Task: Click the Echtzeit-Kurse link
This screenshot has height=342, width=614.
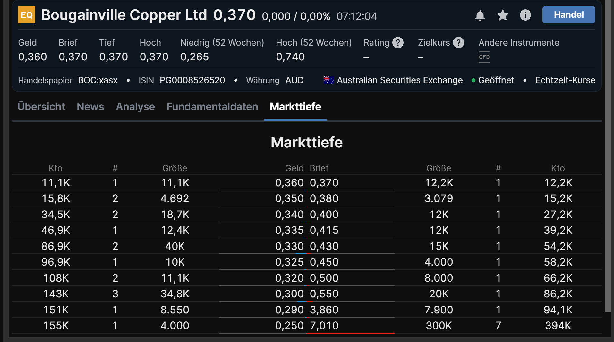Action: click(565, 80)
